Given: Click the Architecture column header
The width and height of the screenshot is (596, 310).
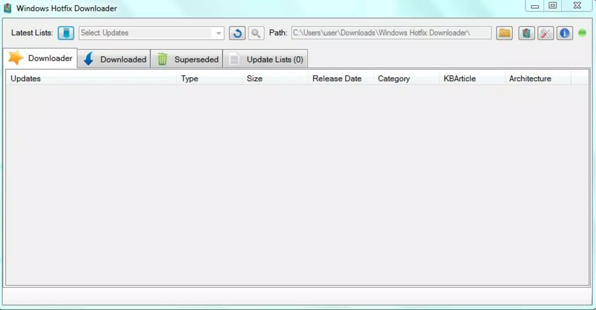Looking at the screenshot, I should 538,78.
